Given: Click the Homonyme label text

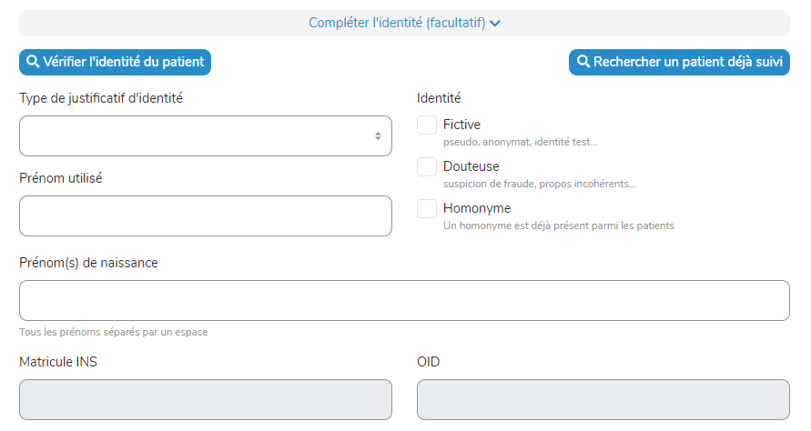Looking at the screenshot, I should click(x=477, y=208).
